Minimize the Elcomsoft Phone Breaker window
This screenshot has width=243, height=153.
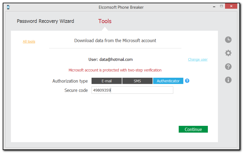pos(214,7)
